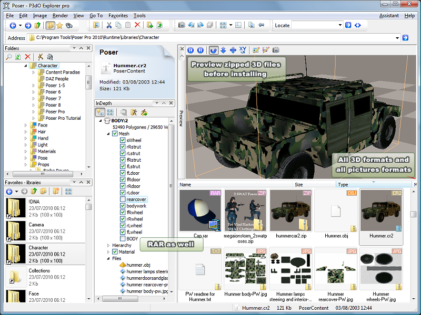Click the camera capture icon in the main toolbar
Screen dimensions: 421x315
pos(182,25)
